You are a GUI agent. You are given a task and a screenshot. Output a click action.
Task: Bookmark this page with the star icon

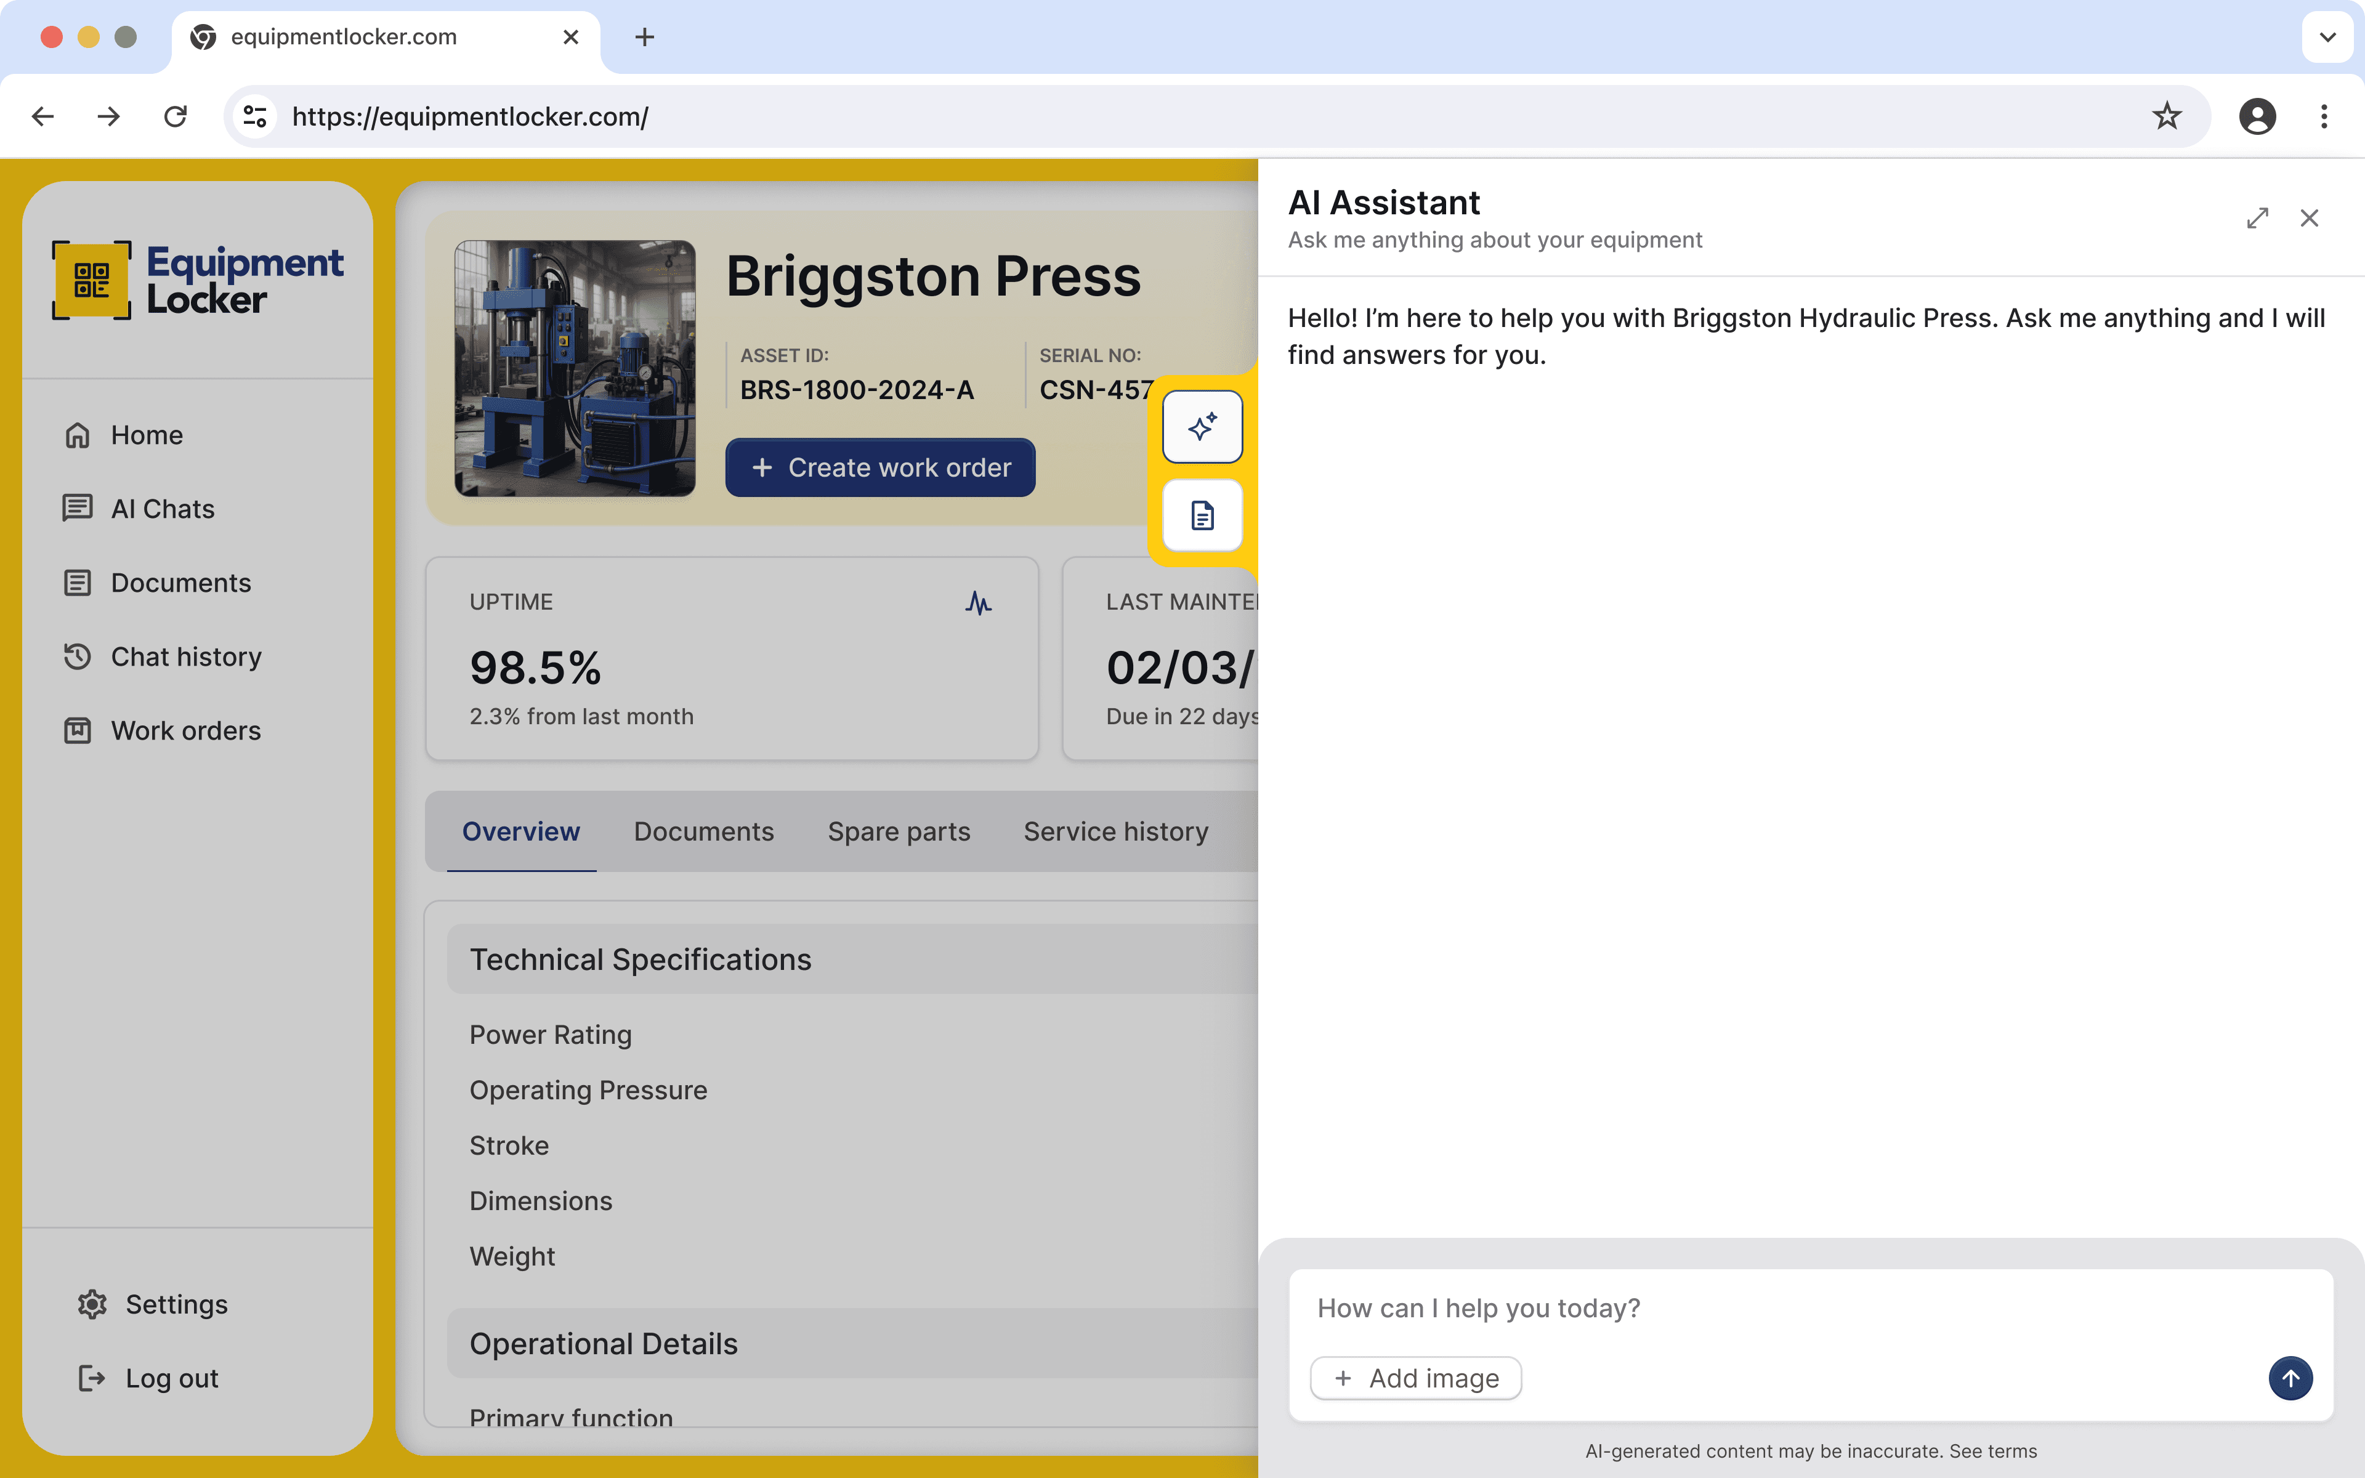(x=2167, y=116)
